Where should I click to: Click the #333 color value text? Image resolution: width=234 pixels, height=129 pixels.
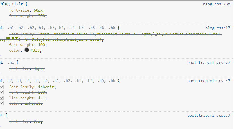(35, 51)
